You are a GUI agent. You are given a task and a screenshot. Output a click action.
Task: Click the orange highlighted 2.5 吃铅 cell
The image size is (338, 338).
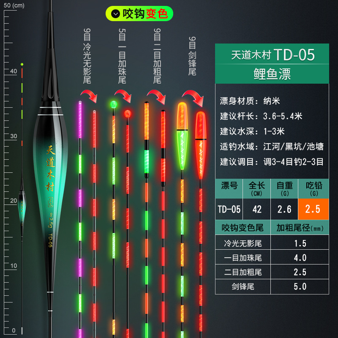point(313,209)
